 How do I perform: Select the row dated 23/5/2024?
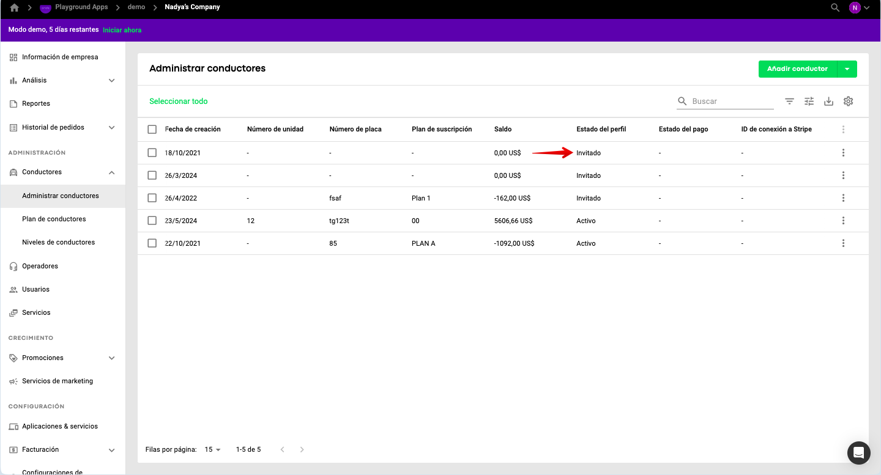(x=152, y=221)
